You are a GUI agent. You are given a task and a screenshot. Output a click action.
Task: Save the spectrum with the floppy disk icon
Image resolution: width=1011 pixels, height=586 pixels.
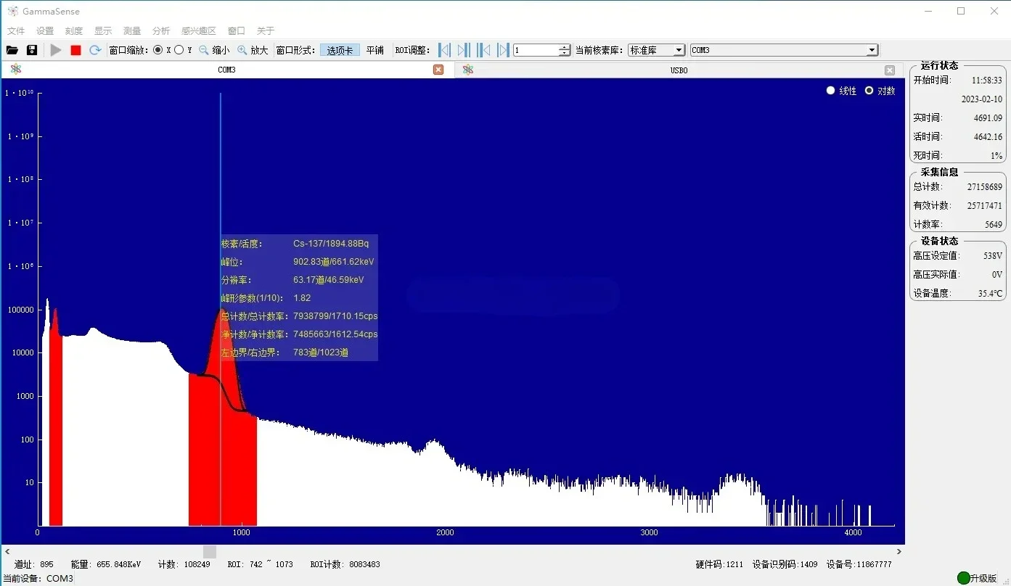pos(32,50)
